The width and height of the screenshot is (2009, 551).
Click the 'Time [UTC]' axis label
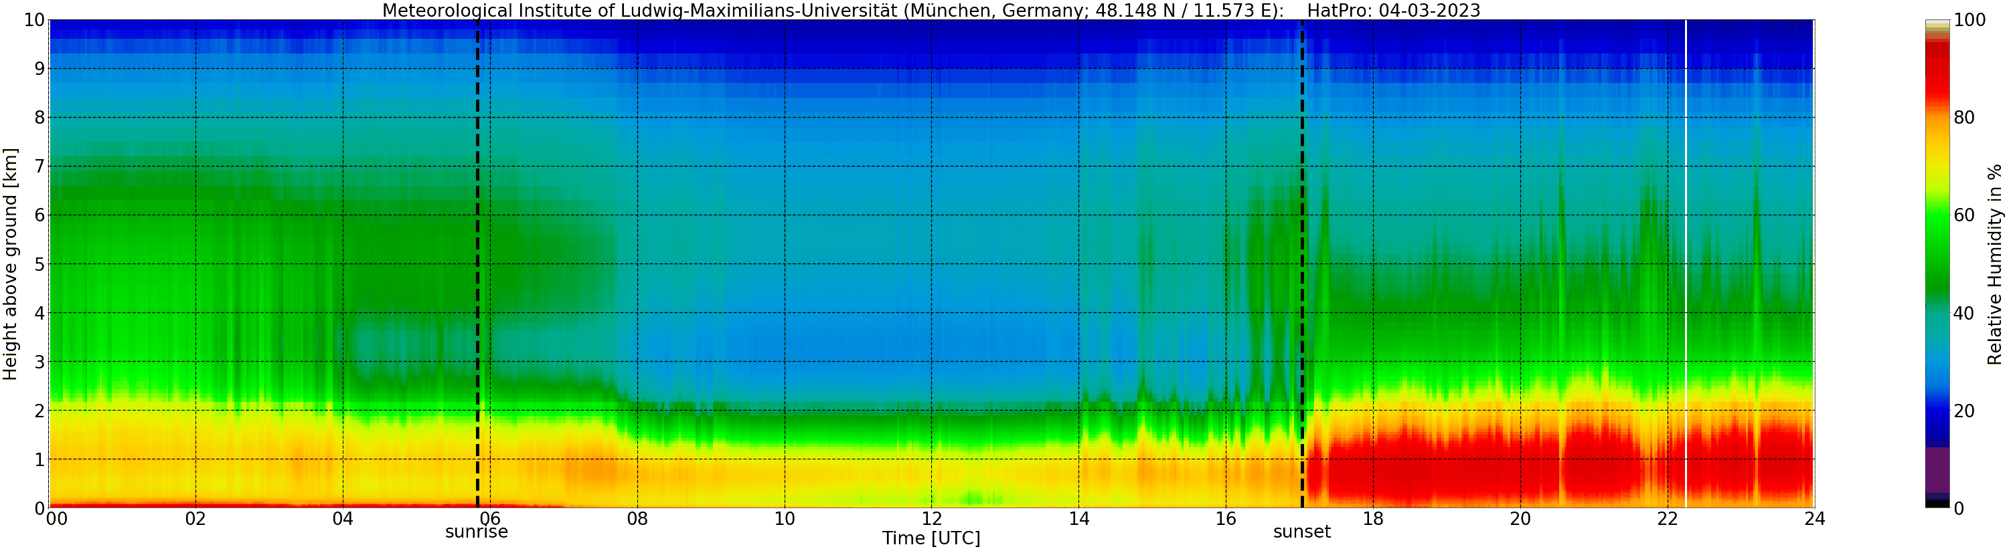(931, 538)
